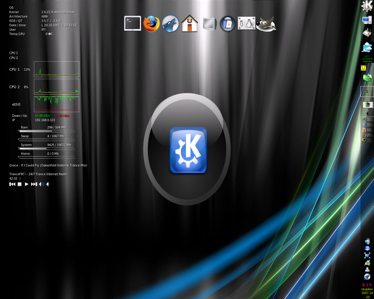Image resolution: width=374 pixels, height=299 pixels.
Task: Click the CPU 1 usage graph
Action: [x=56, y=69]
